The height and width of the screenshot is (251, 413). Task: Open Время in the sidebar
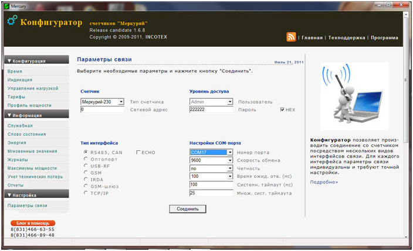15,71
